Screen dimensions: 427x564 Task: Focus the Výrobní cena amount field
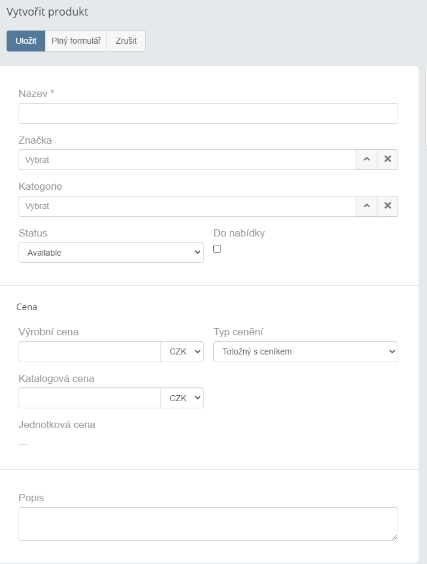[x=90, y=351]
